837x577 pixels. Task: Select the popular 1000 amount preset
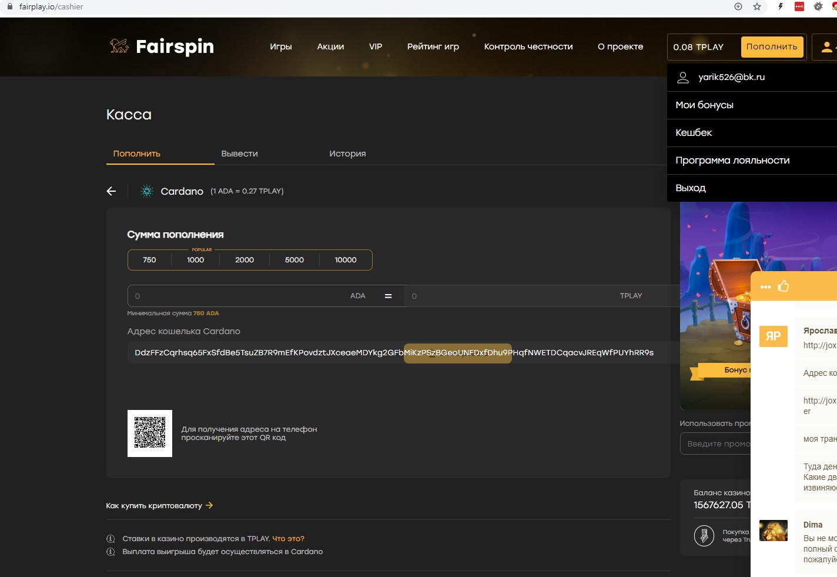pyautogui.click(x=196, y=260)
